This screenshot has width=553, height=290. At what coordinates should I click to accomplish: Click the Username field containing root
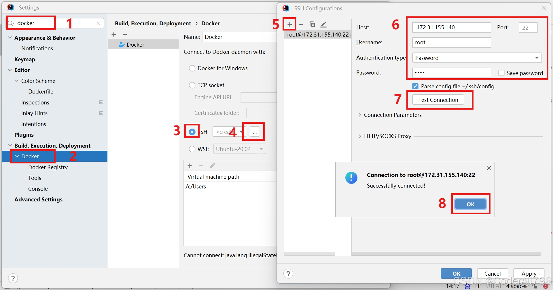click(x=452, y=43)
